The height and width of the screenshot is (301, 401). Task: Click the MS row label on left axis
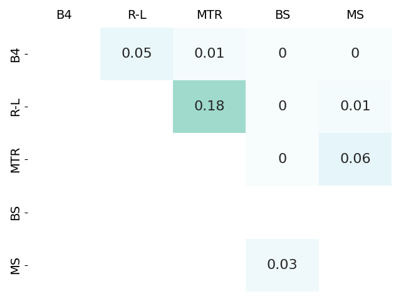point(16,265)
